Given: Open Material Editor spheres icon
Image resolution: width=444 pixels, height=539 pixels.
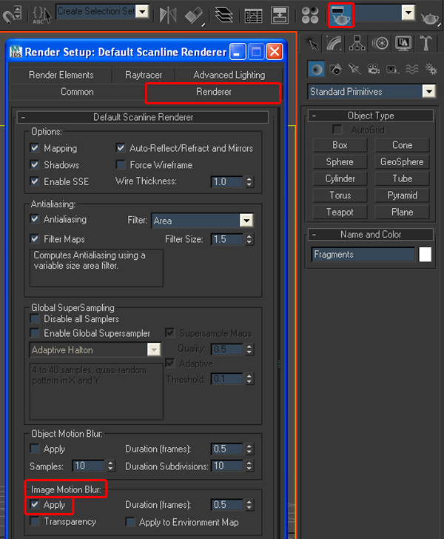Looking at the screenshot, I should (x=310, y=16).
